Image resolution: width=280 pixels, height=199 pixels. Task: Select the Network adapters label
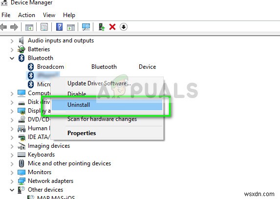point(50,181)
